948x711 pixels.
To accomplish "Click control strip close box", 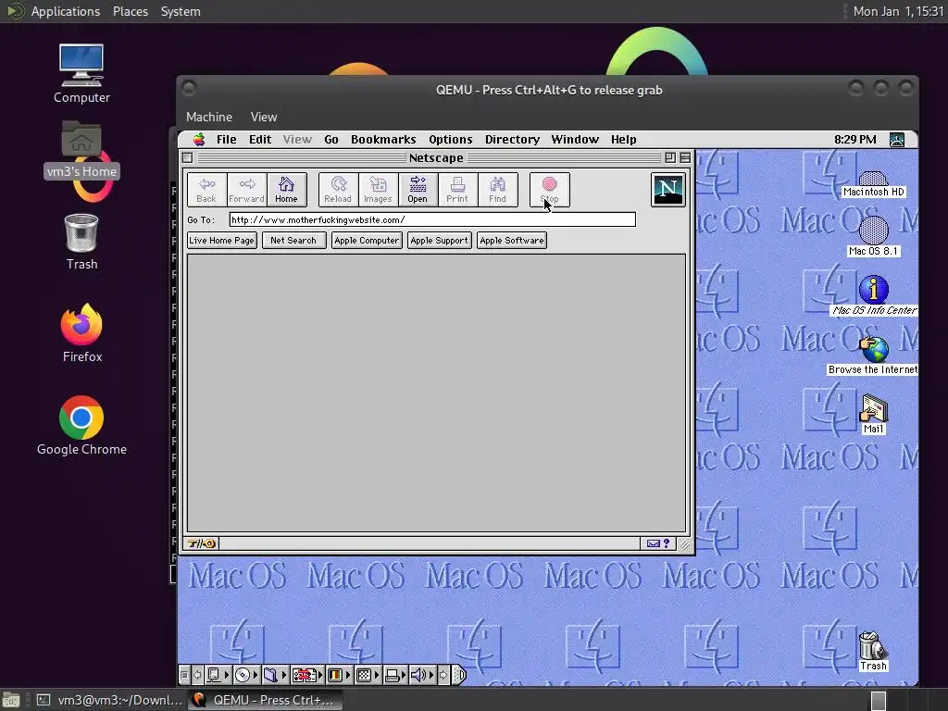I will click(x=185, y=675).
